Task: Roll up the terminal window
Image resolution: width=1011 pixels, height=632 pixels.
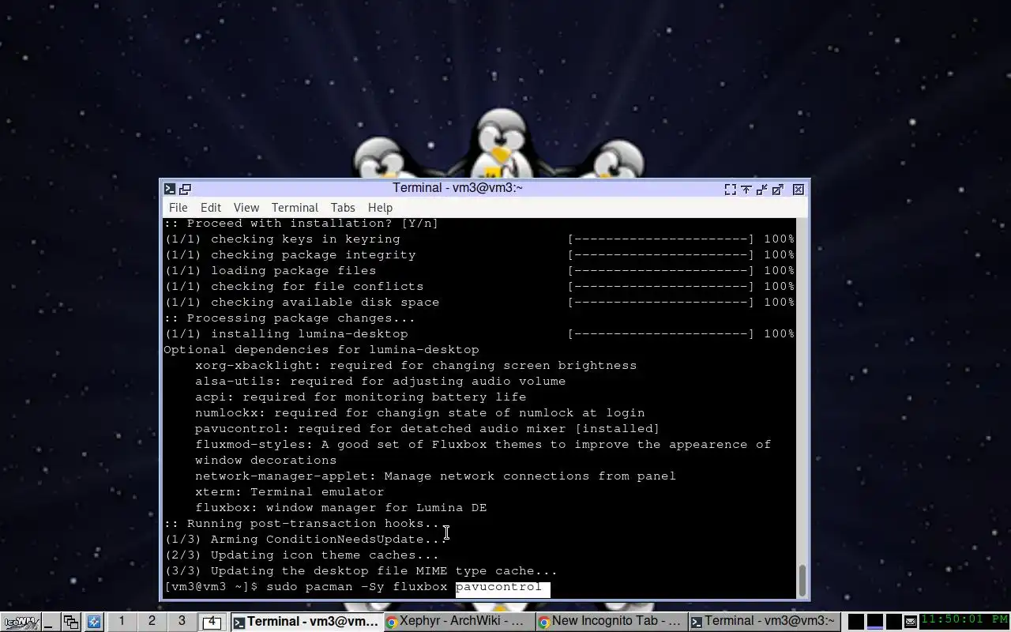Action: click(746, 190)
